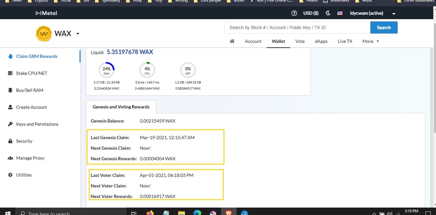This screenshot has height=215, width=436.
Task: Click the Manage Proxy people icon
Action: [10, 158]
